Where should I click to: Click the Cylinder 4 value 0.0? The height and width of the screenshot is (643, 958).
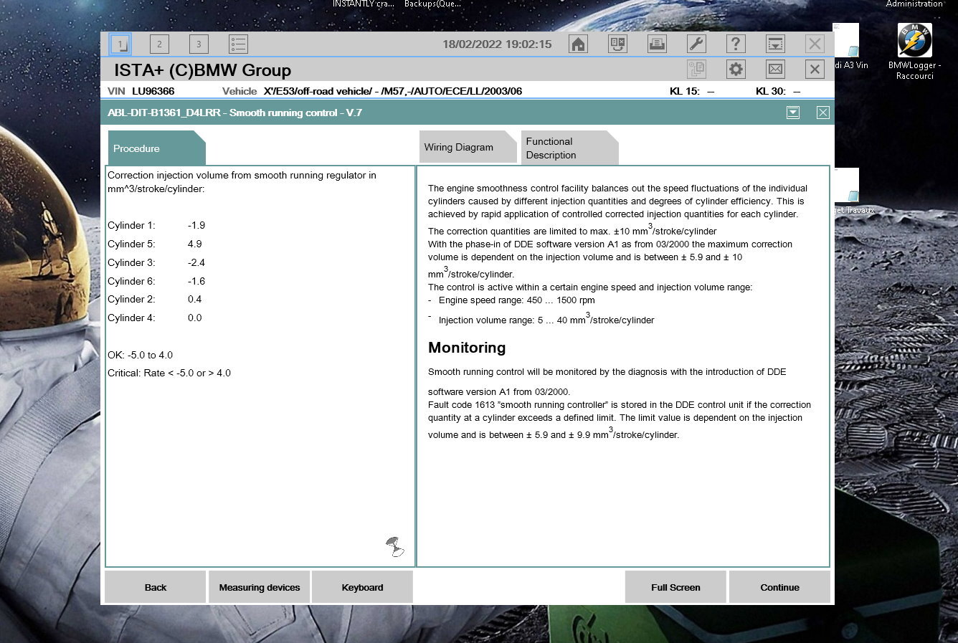[x=194, y=318]
